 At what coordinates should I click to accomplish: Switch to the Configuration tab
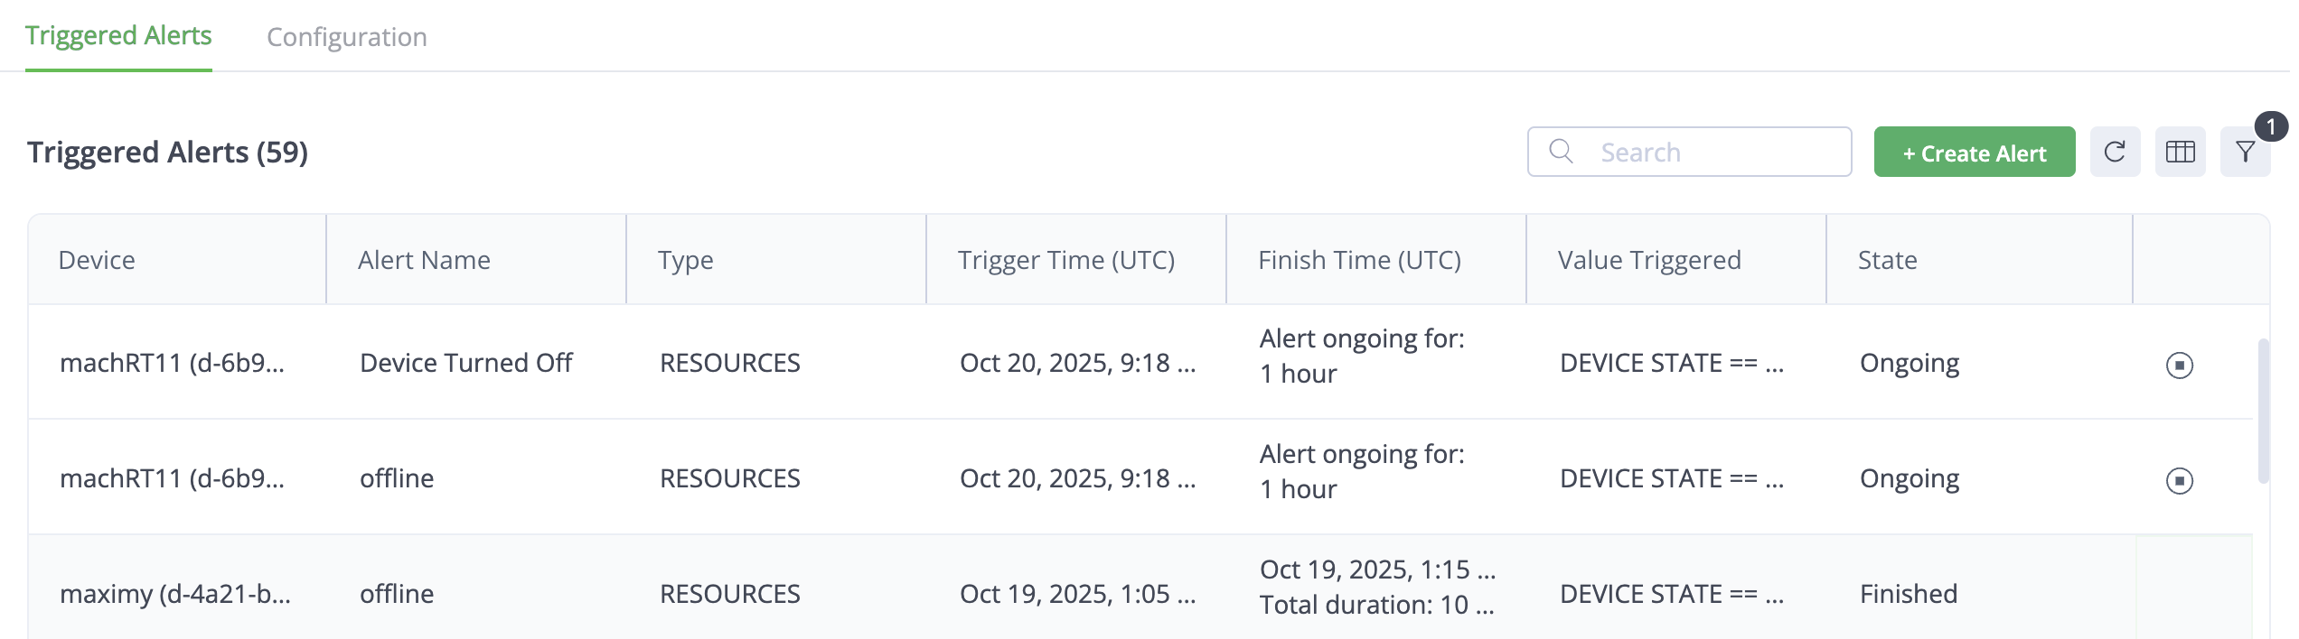[x=347, y=37]
